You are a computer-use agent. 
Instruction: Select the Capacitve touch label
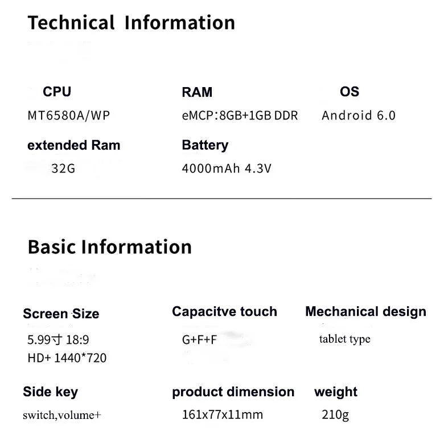[x=224, y=311]
